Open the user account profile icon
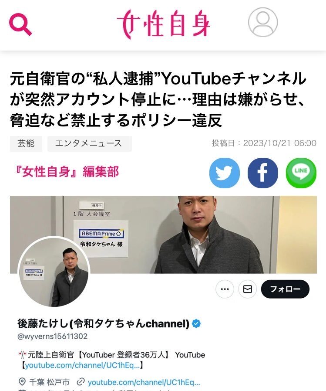This screenshot has height=391, width=326. click(x=263, y=22)
